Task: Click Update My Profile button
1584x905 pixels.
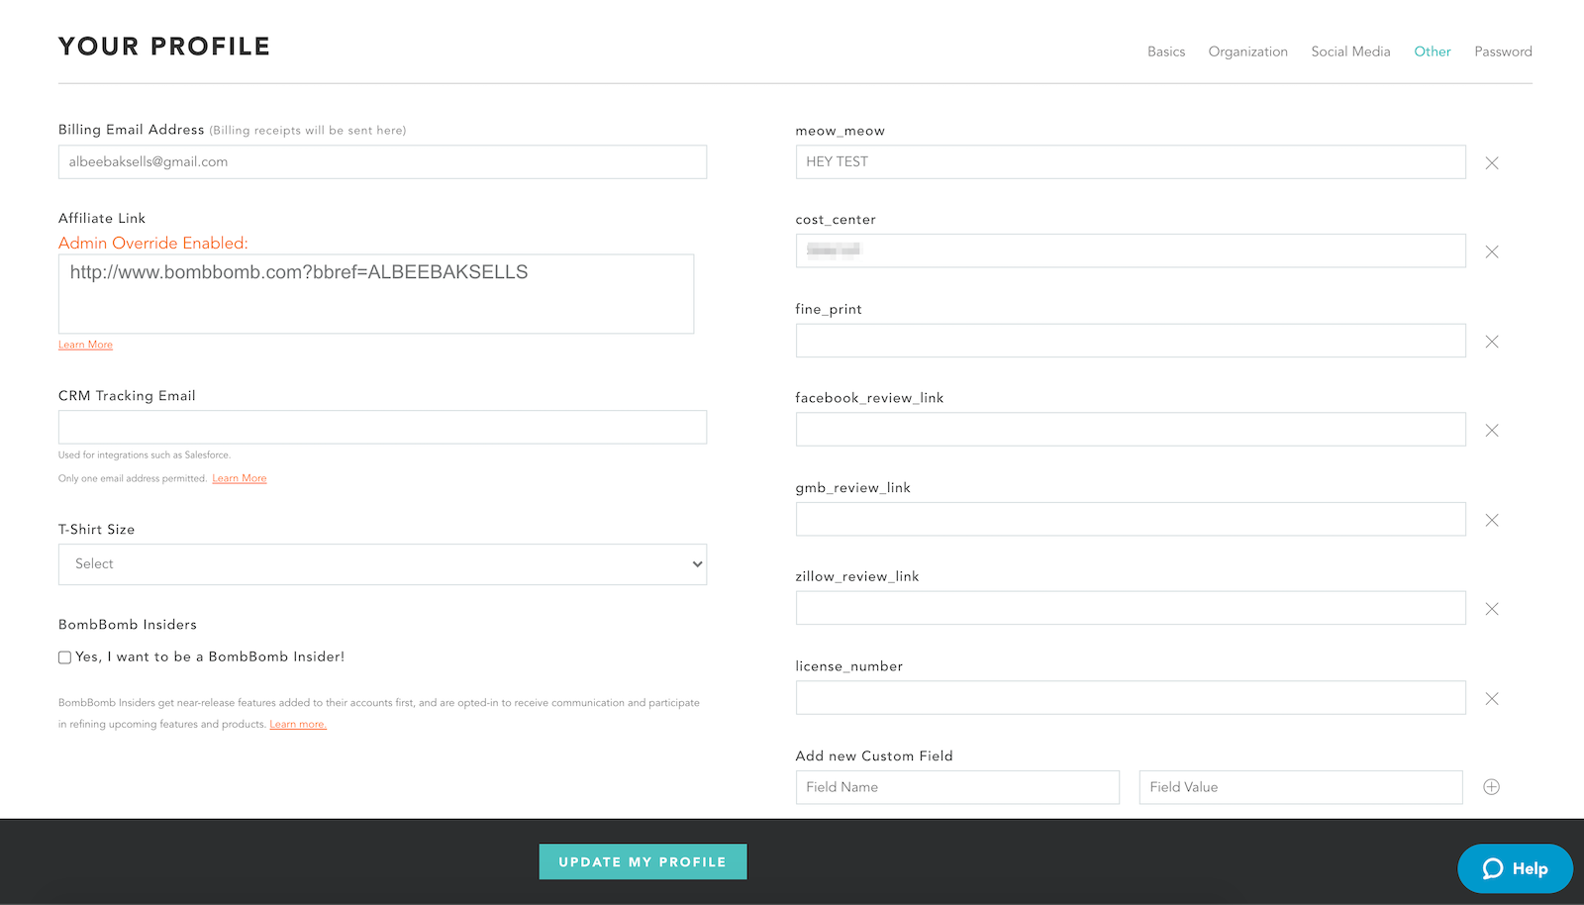Action: (x=643, y=861)
